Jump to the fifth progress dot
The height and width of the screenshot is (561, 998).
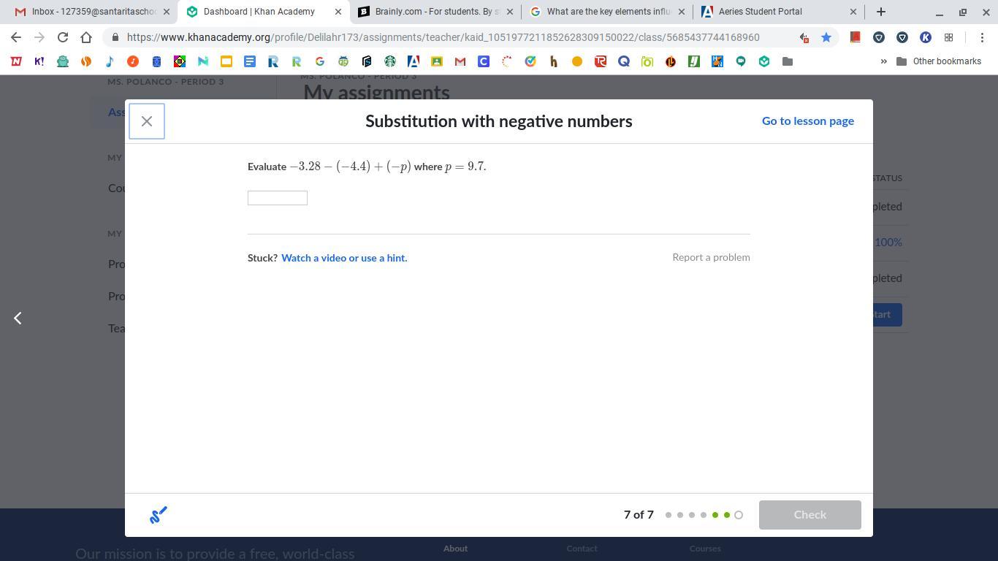715,515
